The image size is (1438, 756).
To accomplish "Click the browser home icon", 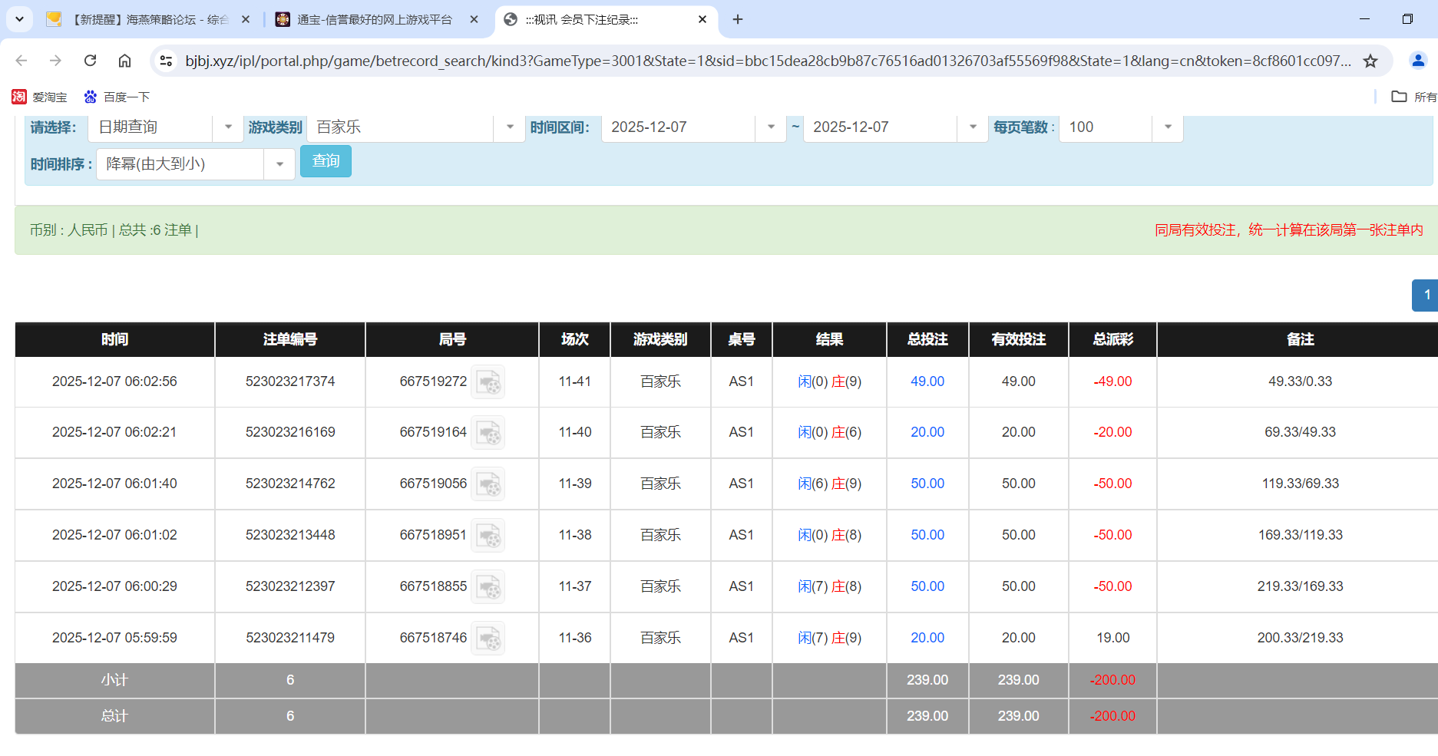I will tap(124, 61).
